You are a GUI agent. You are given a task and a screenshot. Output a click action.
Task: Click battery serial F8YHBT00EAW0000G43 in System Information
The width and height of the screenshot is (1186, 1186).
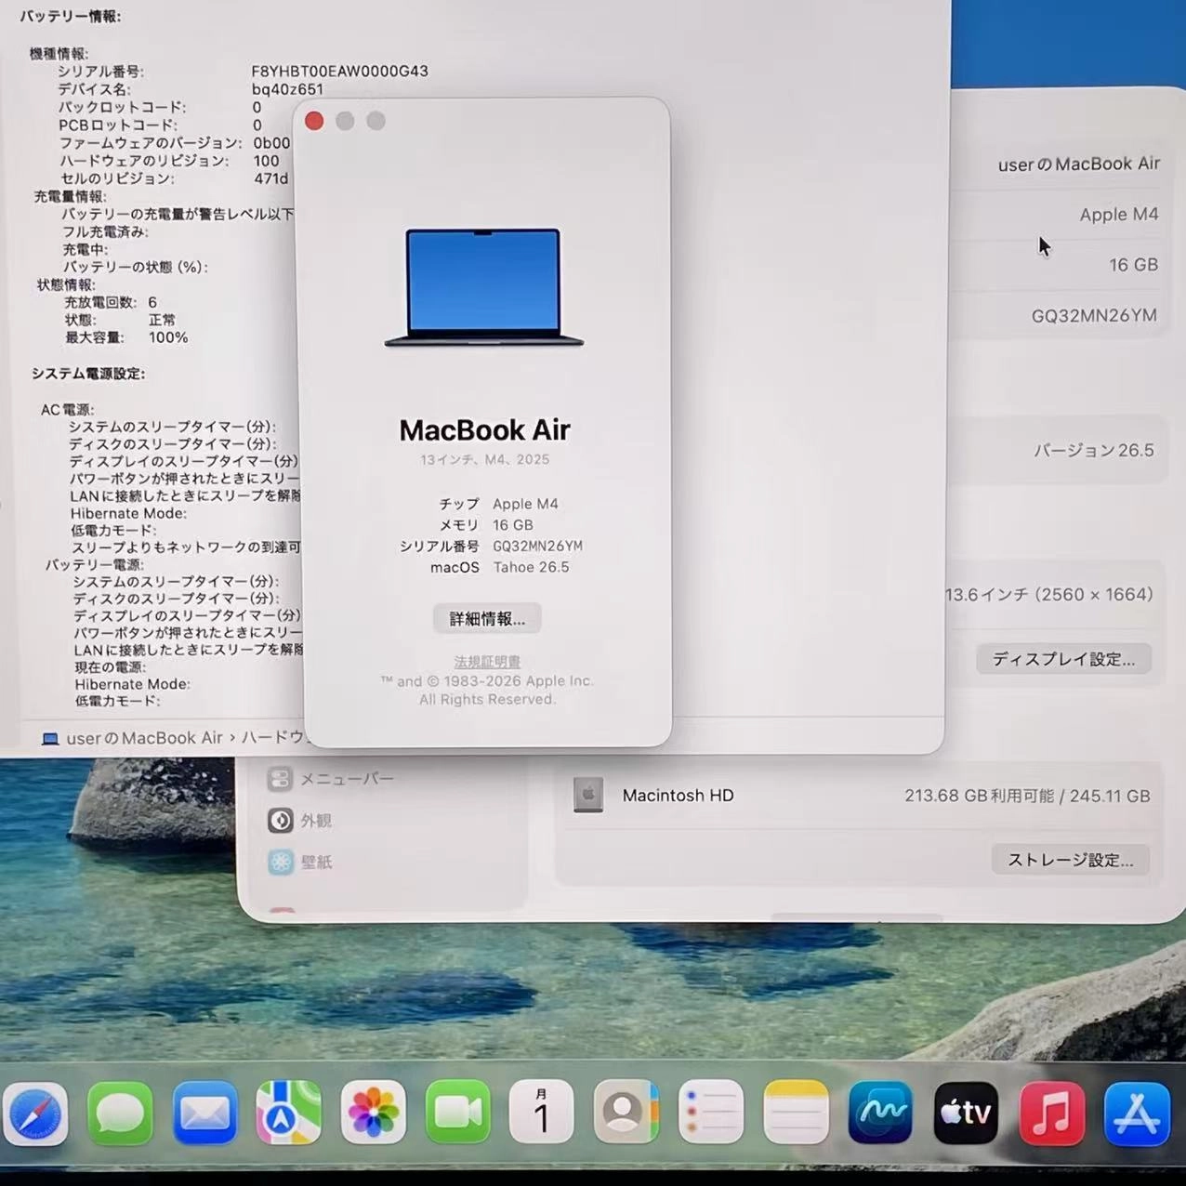(339, 72)
